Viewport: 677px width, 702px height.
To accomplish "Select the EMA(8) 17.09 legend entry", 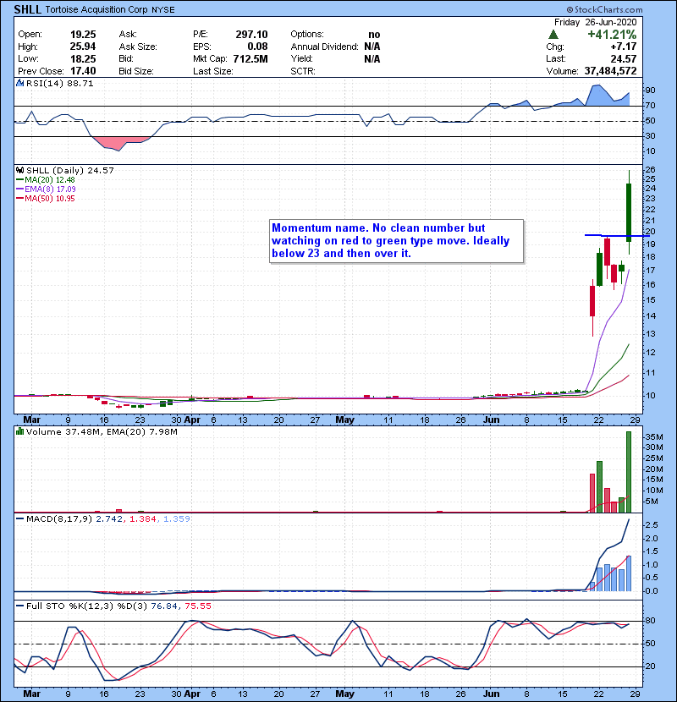I will [45, 189].
